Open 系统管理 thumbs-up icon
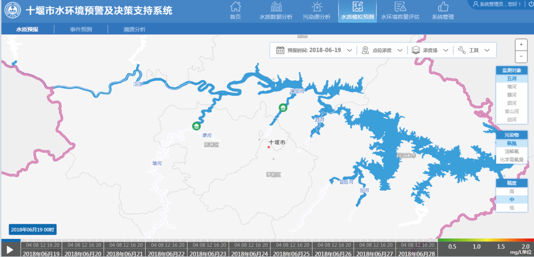 [443, 7]
